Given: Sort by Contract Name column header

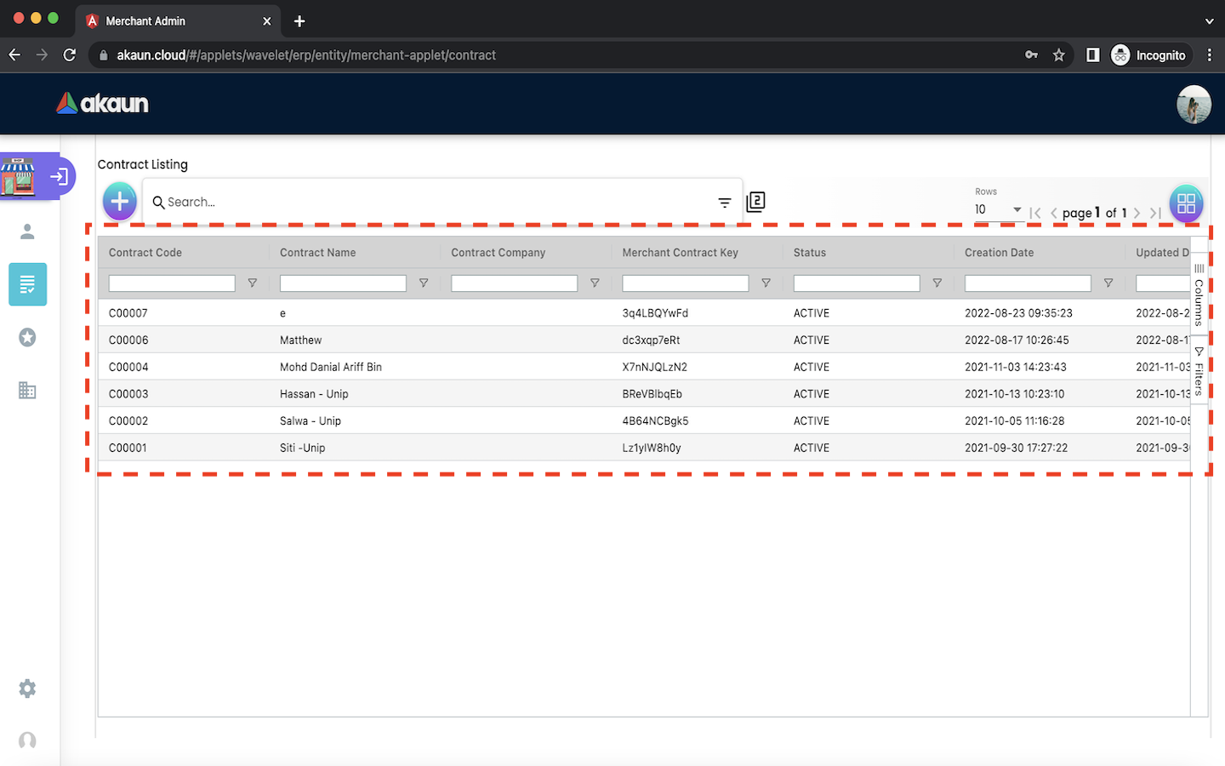Looking at the screenshot, I should [x=318, y=253].
